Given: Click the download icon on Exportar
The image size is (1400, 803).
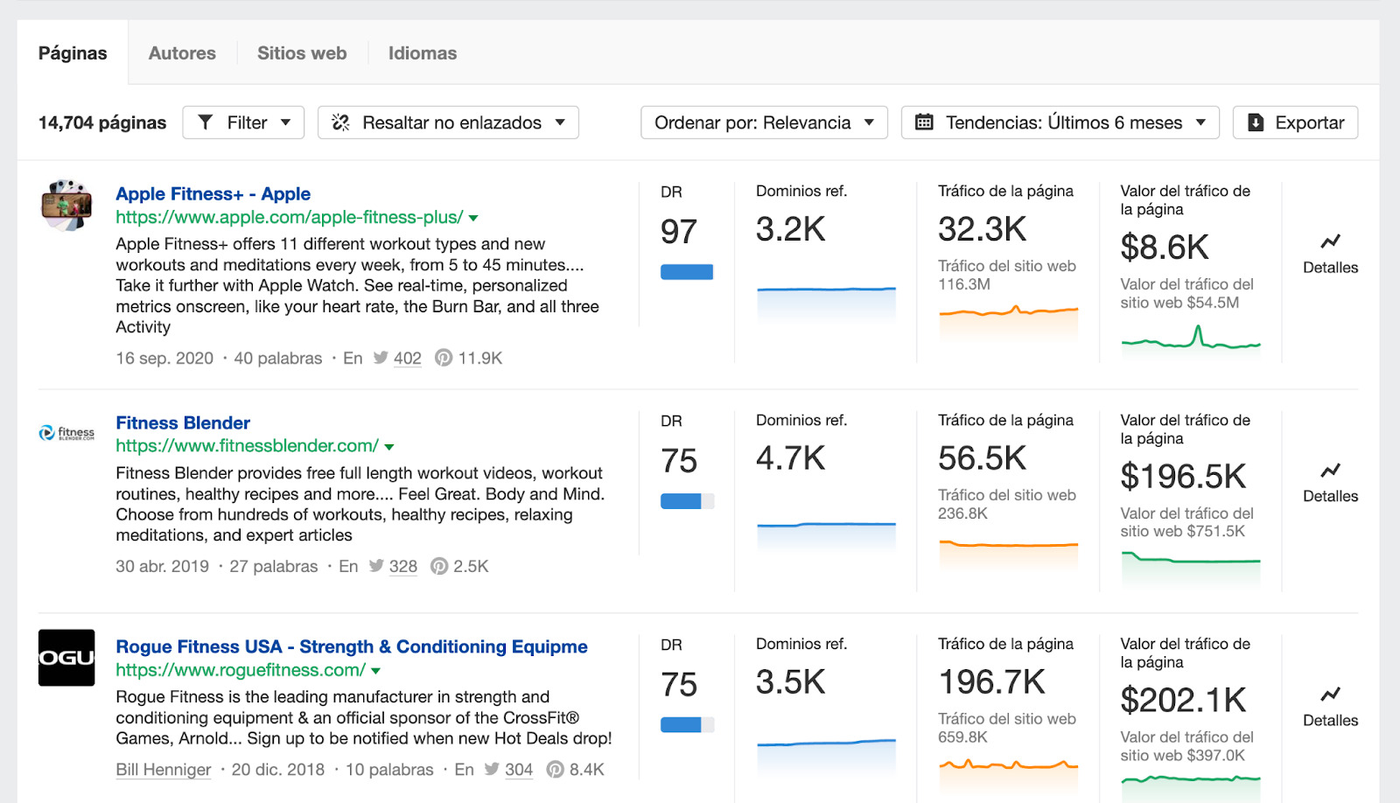Looking at the screenshot, I should [x=1255, y=122].
